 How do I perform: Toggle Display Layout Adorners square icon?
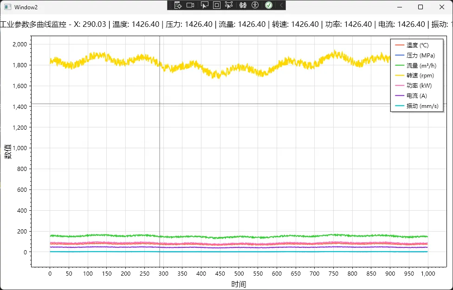click(217, 5)
